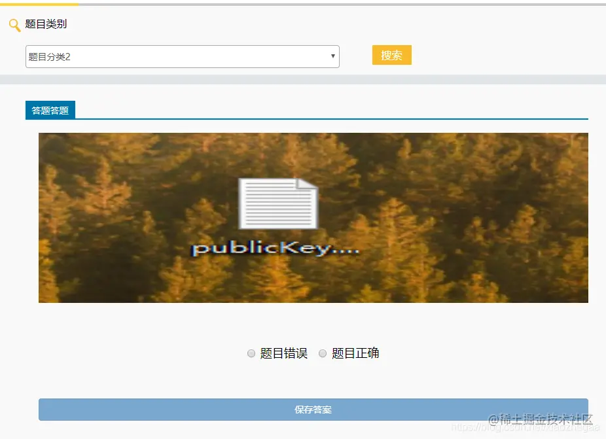
Task: Switch to the 答题答题 tab
Action: 49,110
